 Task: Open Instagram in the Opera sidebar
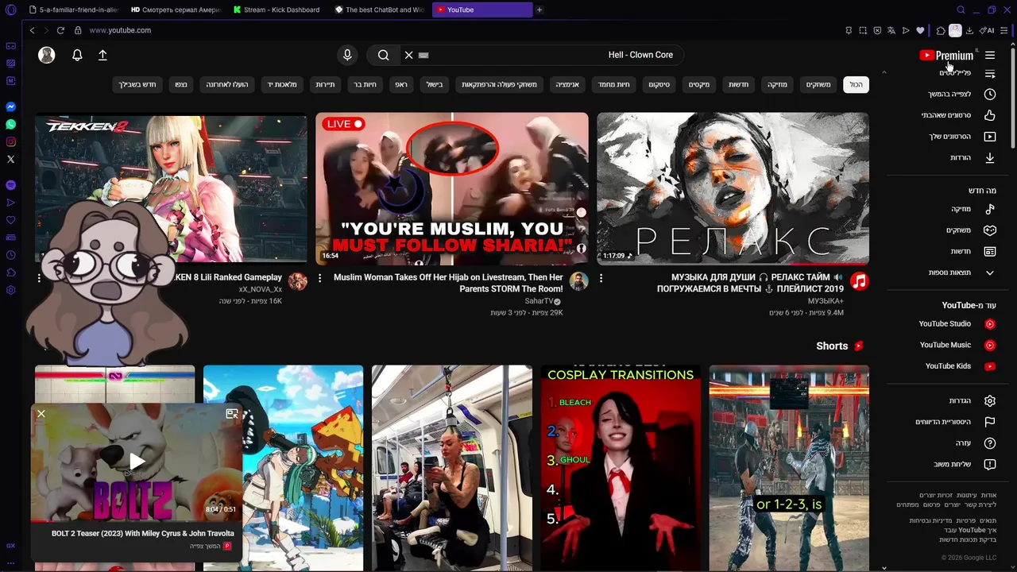pyautogui.click(x=10, y=141)
